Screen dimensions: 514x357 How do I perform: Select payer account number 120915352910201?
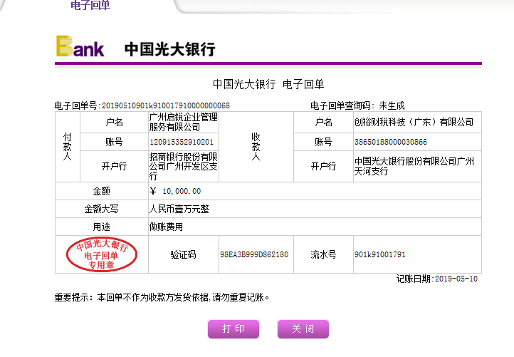pyautogui.click(x=182, y=142)
